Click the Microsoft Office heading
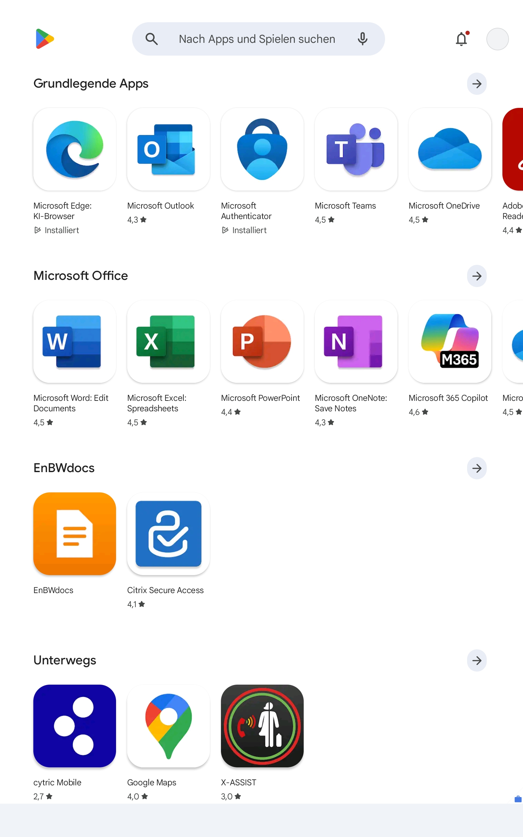Image resolution: width=523 pixels, height=837 pixels. point(81,276)
